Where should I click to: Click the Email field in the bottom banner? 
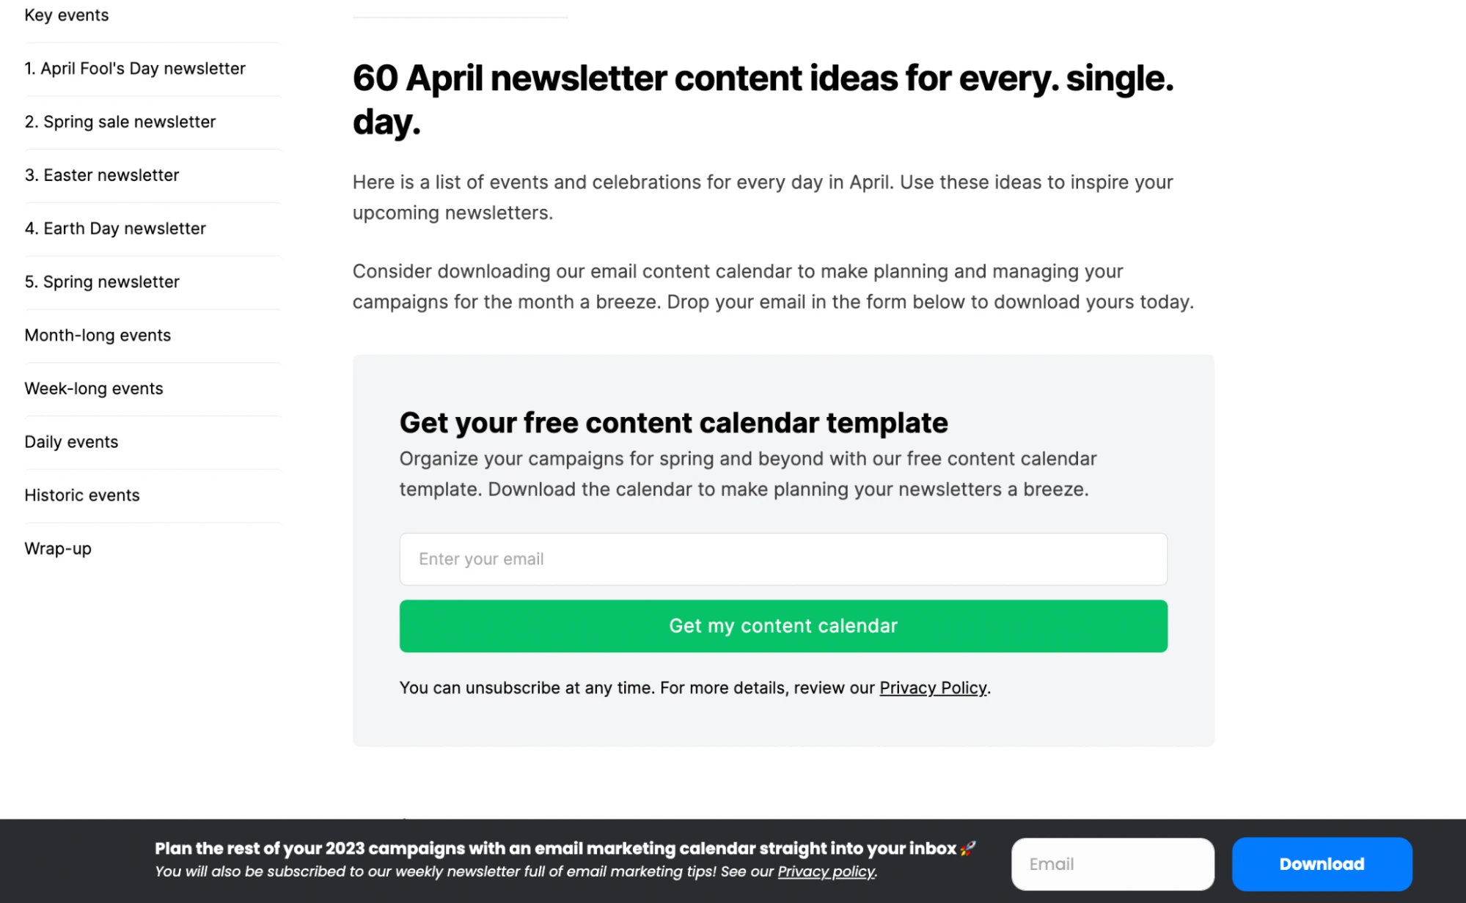click(1112, 865)
